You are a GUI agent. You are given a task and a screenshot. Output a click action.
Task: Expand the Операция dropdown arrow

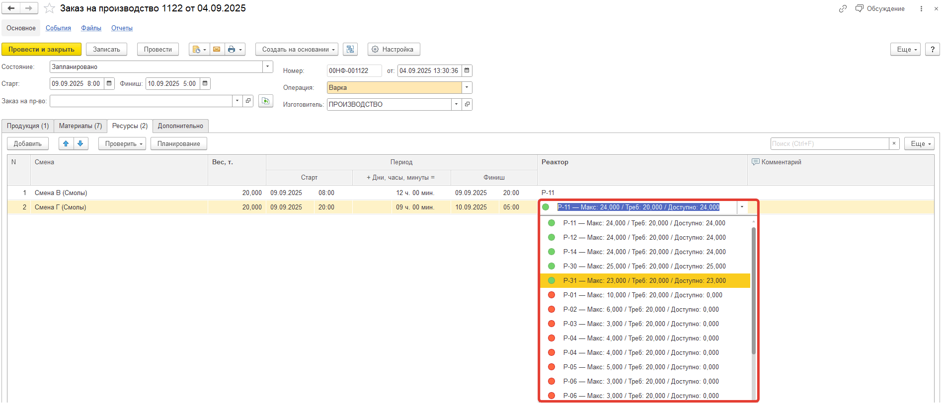click(467, 88)
